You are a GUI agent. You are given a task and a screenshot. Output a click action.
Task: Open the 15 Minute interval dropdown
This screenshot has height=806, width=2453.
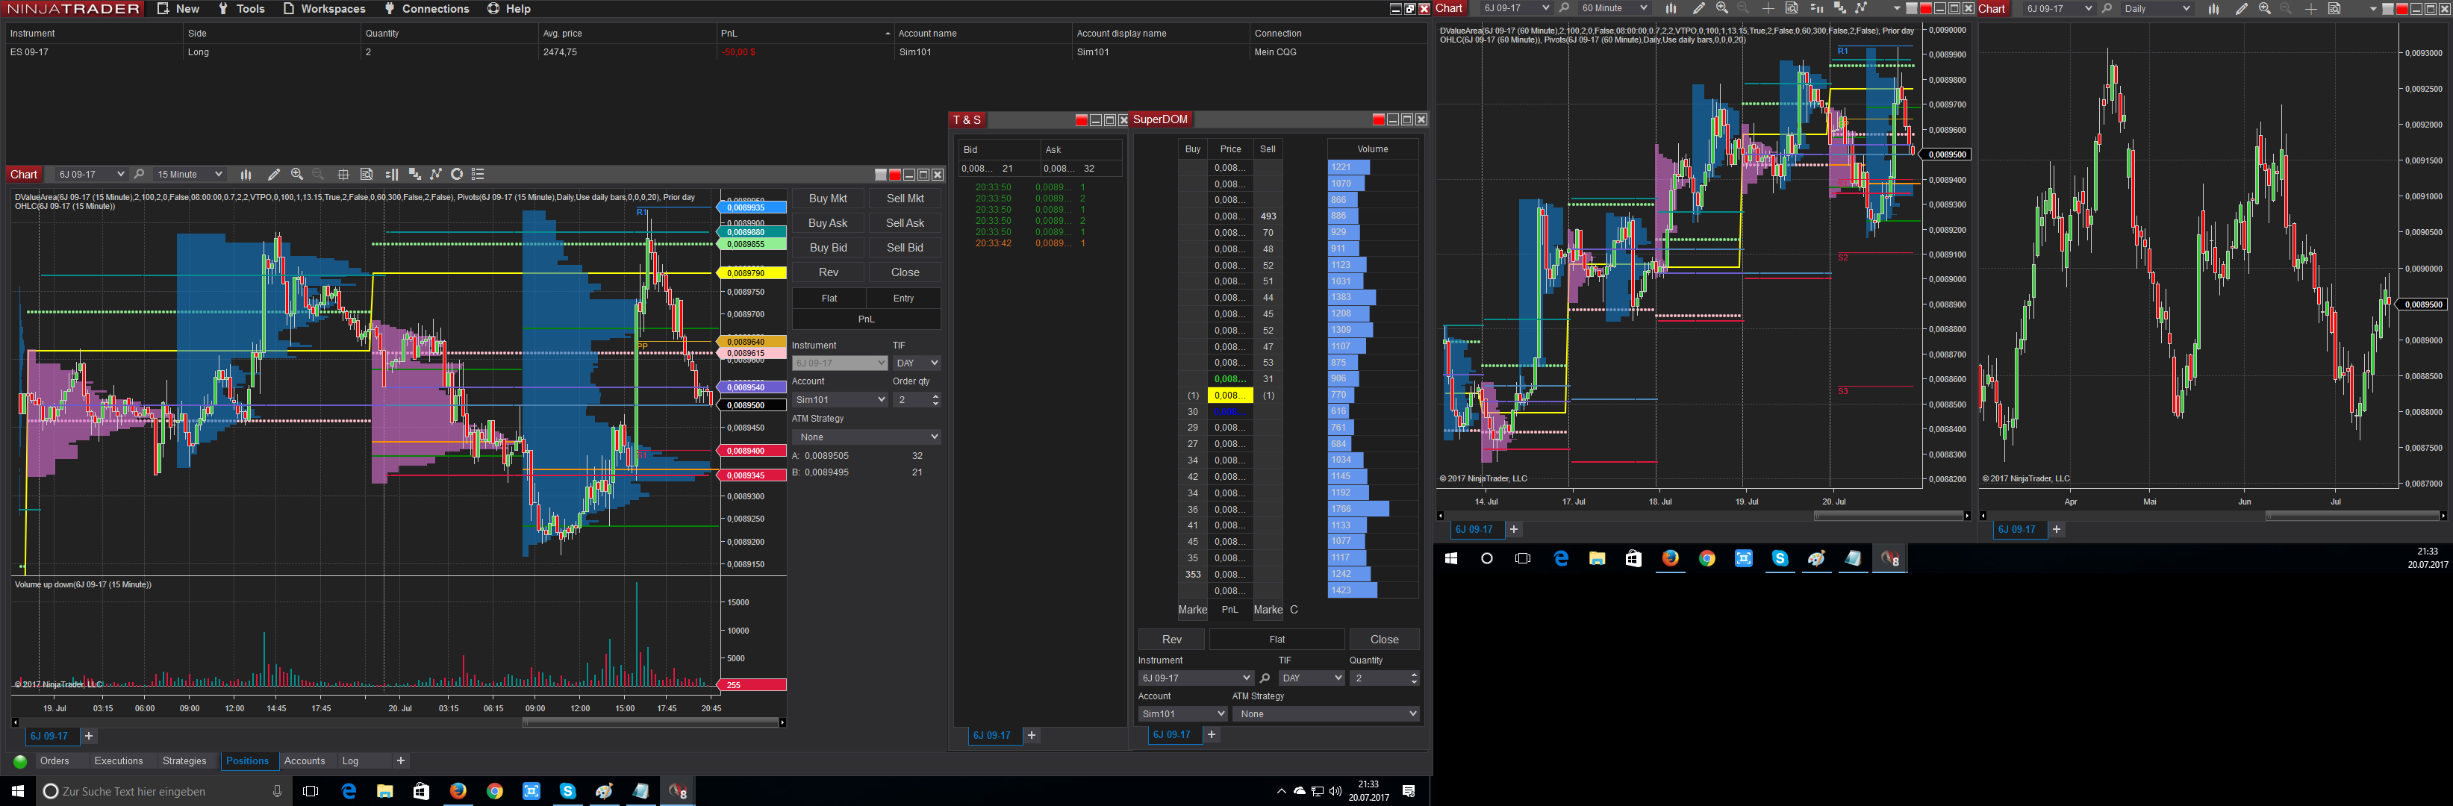pos(189,174)
